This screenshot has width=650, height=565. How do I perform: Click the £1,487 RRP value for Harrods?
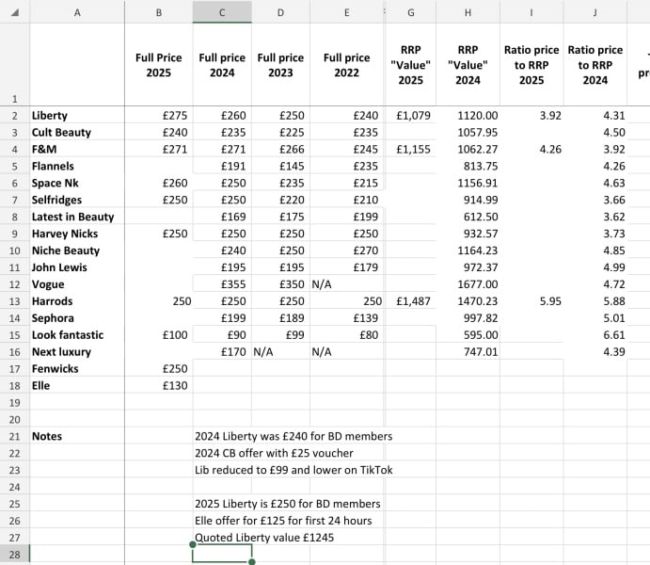coord(411,301)
